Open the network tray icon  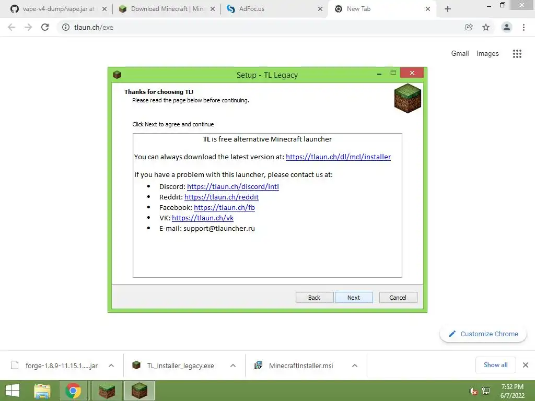click(x=486, y=391)
